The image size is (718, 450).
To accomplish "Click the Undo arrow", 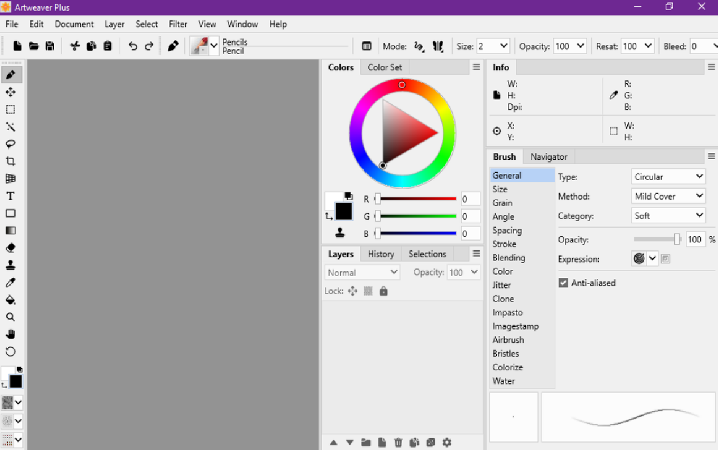I will pyautogui.click(x=133, y=46).
